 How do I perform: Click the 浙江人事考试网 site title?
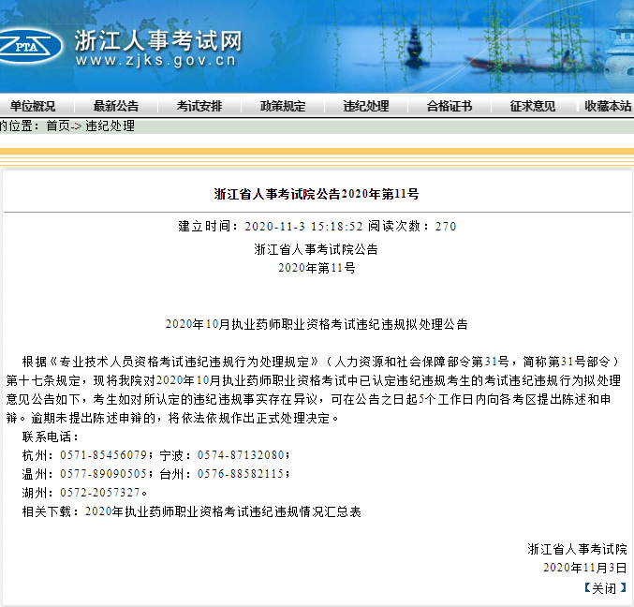pos(157,40)
